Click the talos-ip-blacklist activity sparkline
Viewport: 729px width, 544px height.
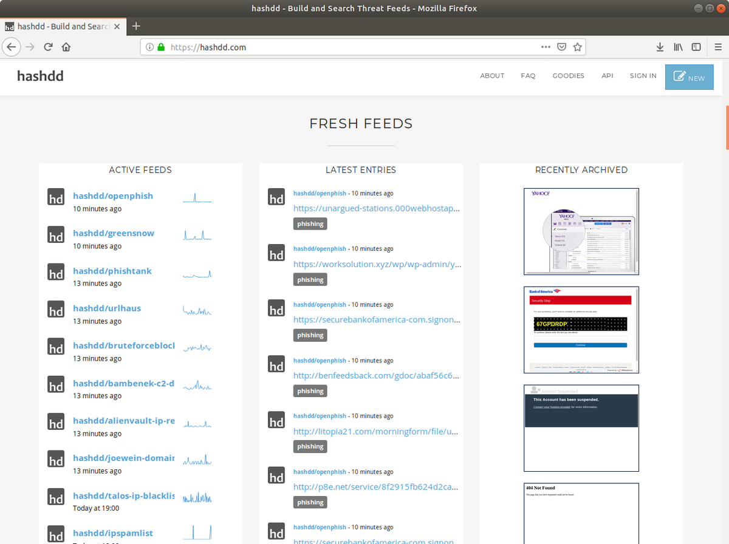197,497
